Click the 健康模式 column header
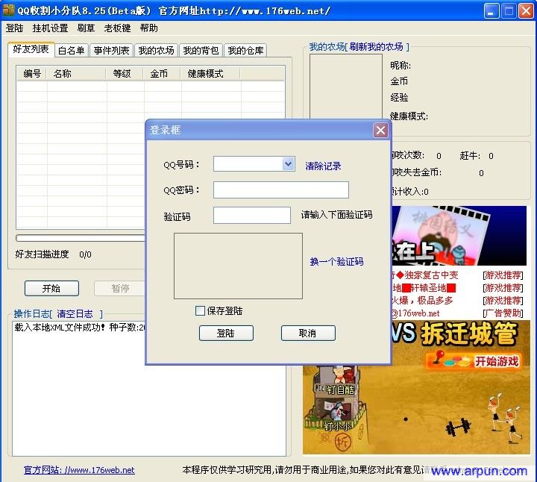The width and height of the screenshot is (537, 482). pos(210,73)
